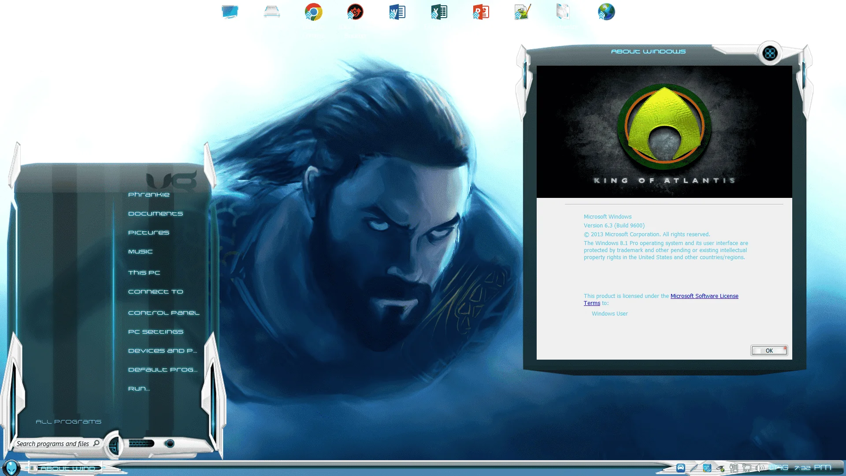Open the volume speaker tray icon
Viewport: 846px width, 476px height.
[760, 468]
